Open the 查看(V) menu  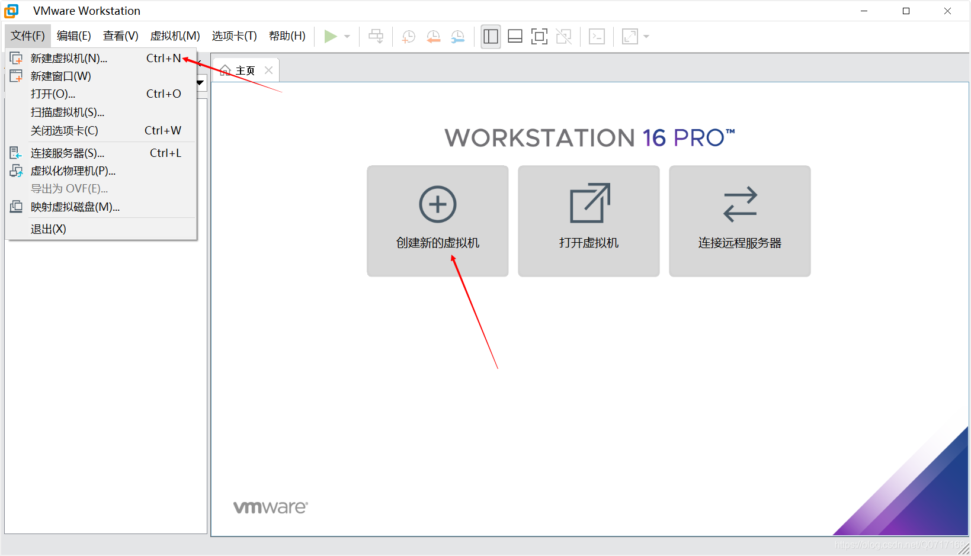coord(121,36)
